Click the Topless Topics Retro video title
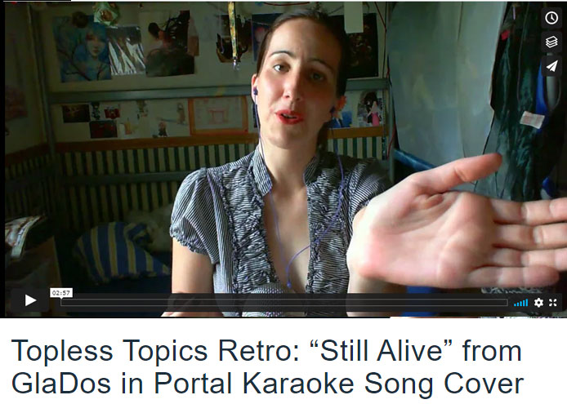This screenshot has height=404, width=567. (x=268, y=366)
